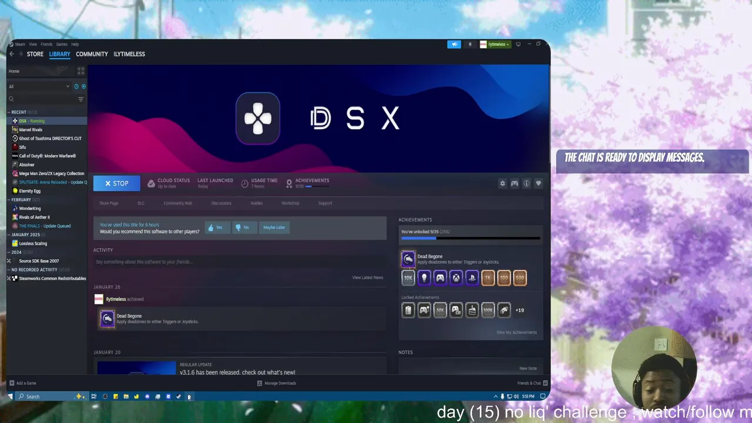Viewport: 752px width, 423px height.
Task: Open the ILYTIMELESS profile tab
Action: click(129, 54)
